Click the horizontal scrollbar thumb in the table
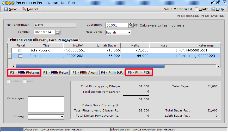 (90, 66)
